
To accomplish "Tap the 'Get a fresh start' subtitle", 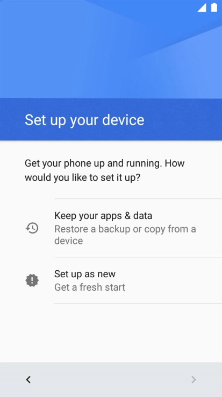I will 90,287.
